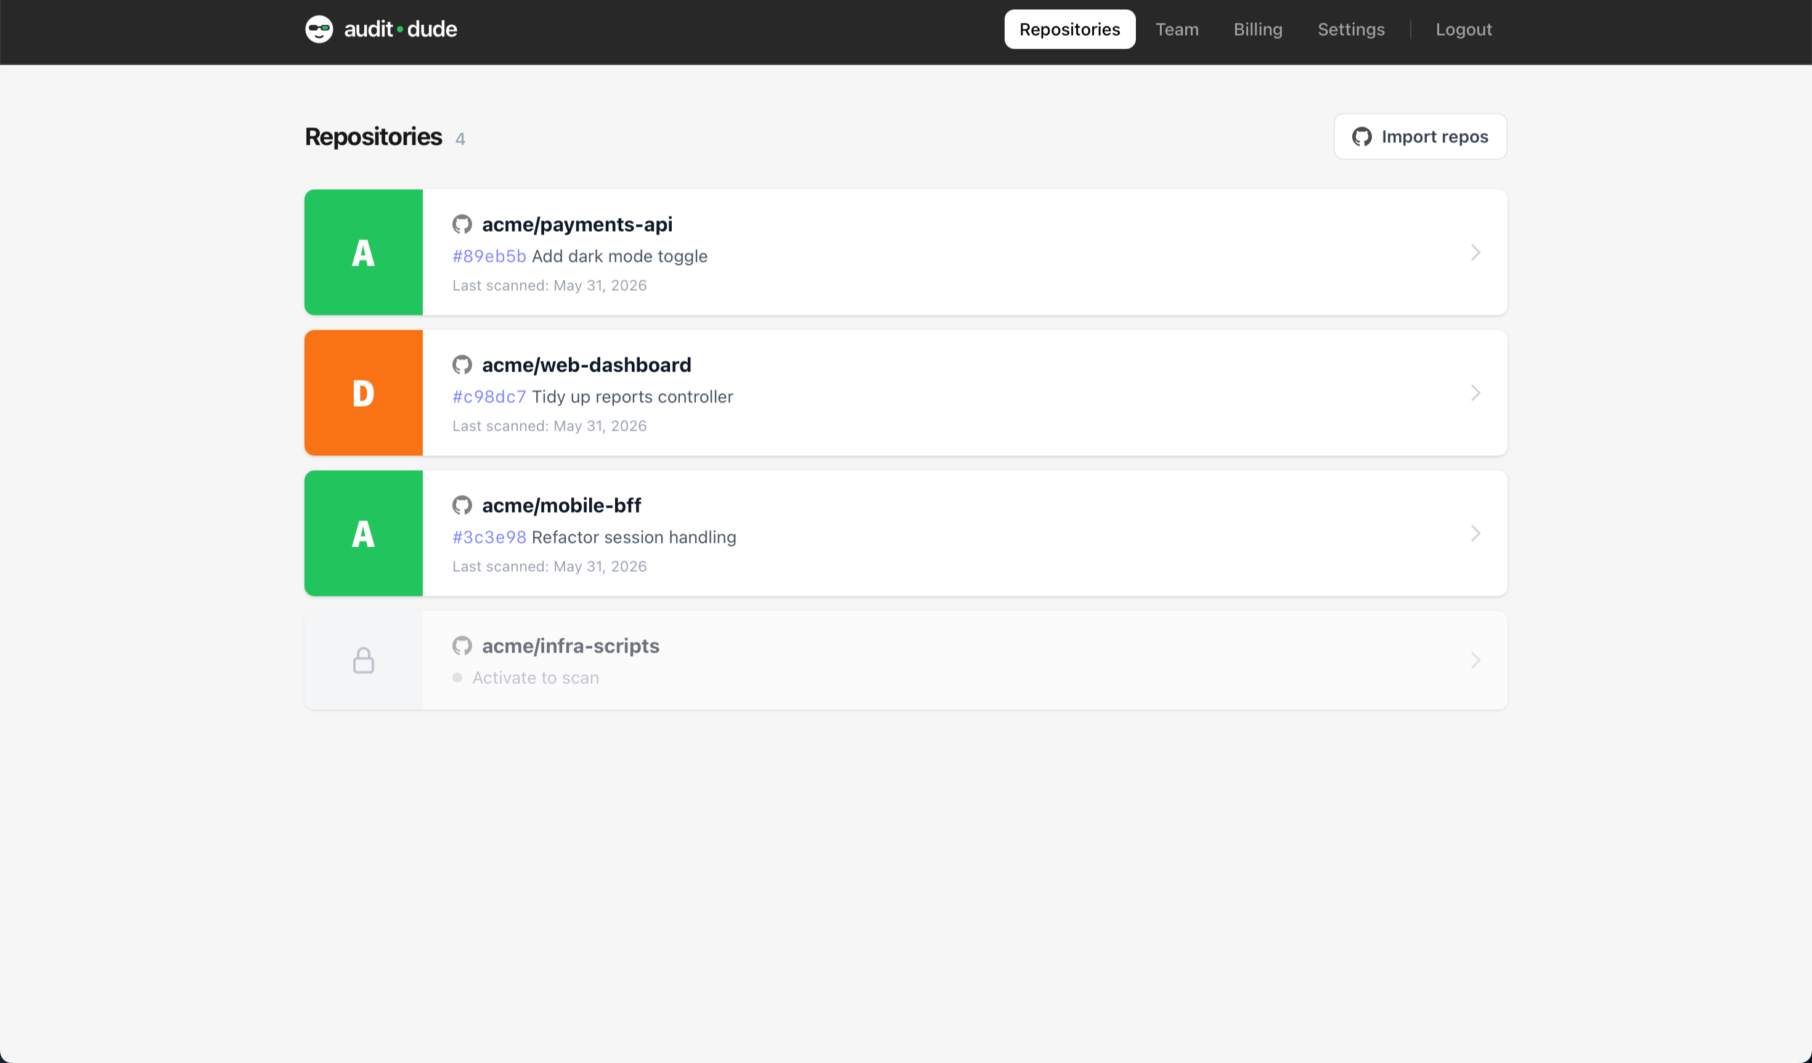
Task: Open acme/web-dashboard via its right chevron
Action: click(x=1475, y=393)
